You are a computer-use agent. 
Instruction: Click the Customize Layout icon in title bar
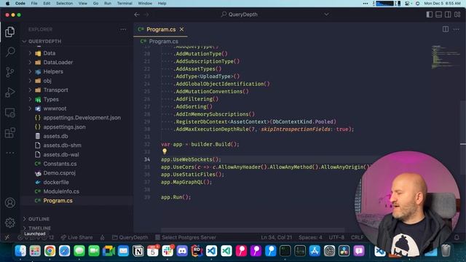coord(457,15)
